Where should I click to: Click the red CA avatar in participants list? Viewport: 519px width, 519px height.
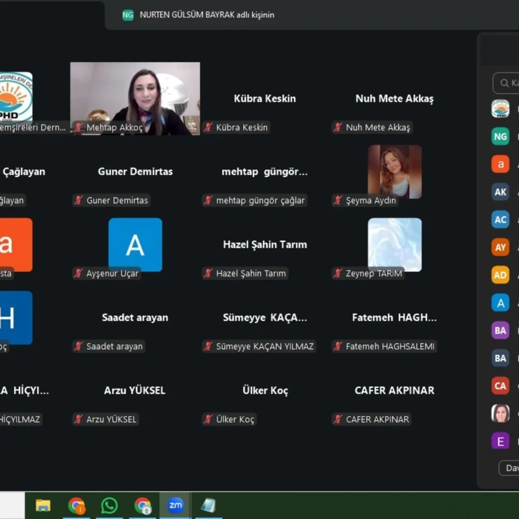click(x=500, y=386)
